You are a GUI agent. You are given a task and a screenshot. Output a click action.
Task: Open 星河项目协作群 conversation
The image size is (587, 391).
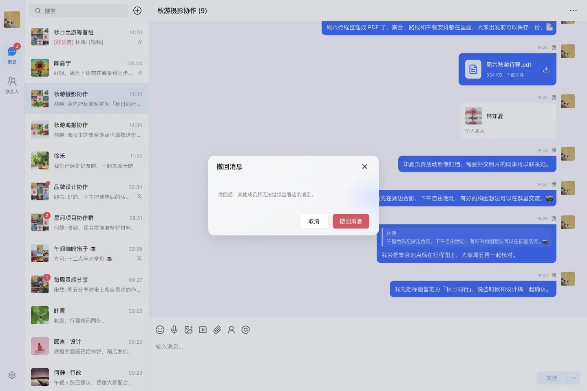pyautogui.click(x=86, y=222)
